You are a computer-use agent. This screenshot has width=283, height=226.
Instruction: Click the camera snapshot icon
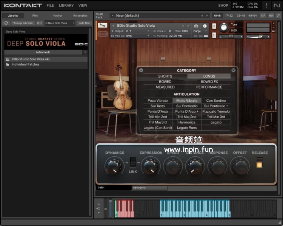(196, 26)
